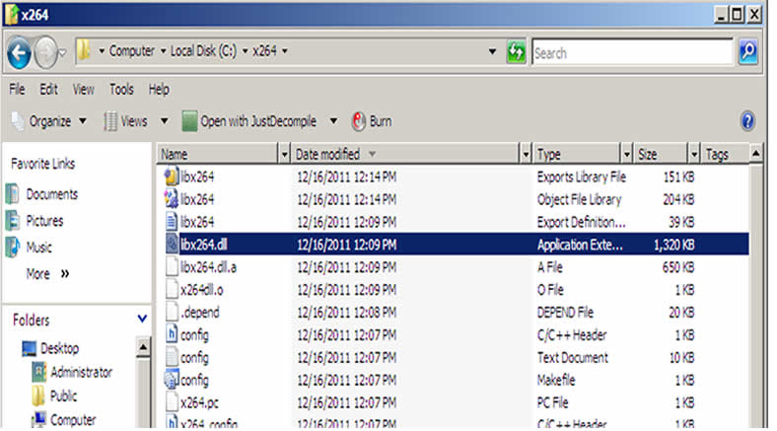Show More favorite links
The image size is (777, 431).
[x=47, y=273]
